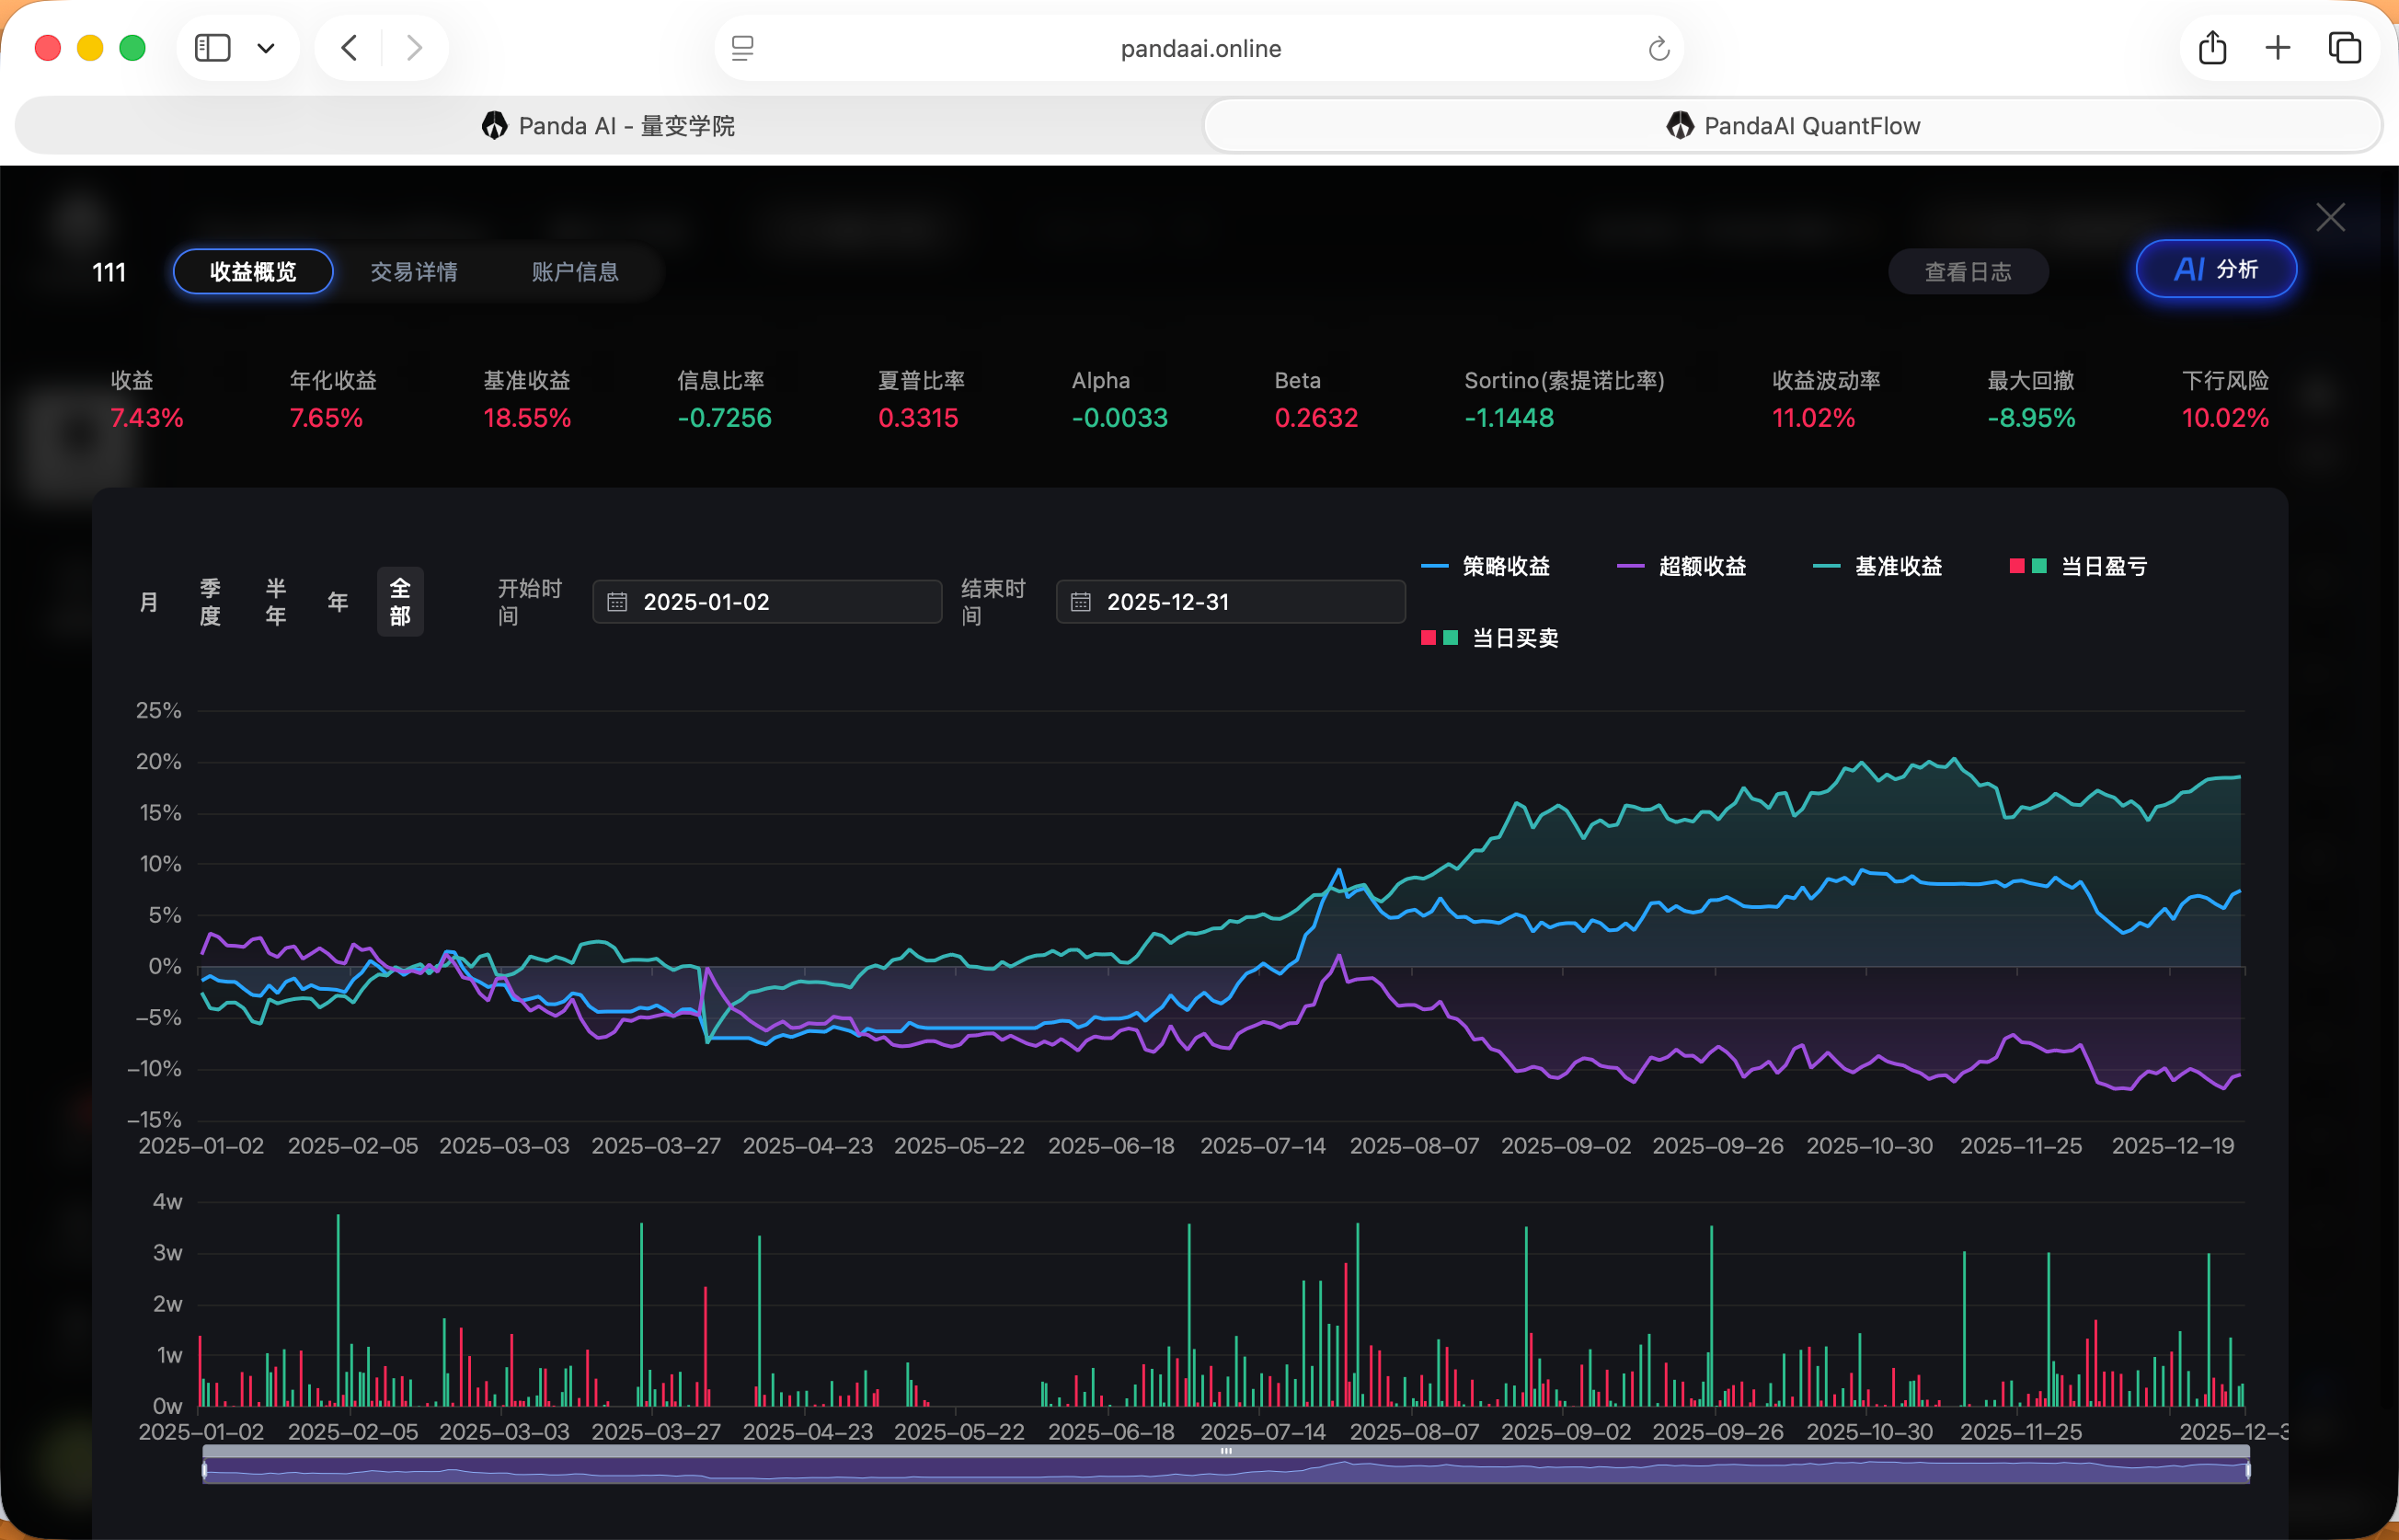Click the 下行风险 value 10.02%

(2225, 418)
